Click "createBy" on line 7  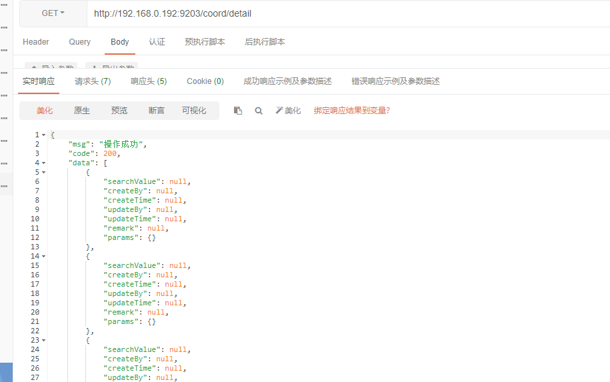pos(125,191)
